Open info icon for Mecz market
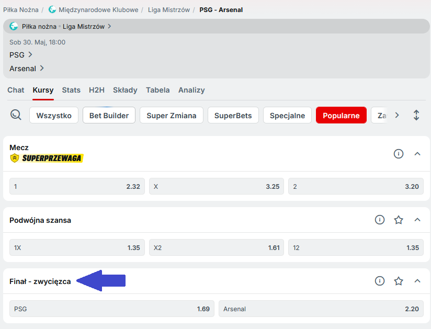This screenshot has height=329, width=431. click(x=398, y=154)
